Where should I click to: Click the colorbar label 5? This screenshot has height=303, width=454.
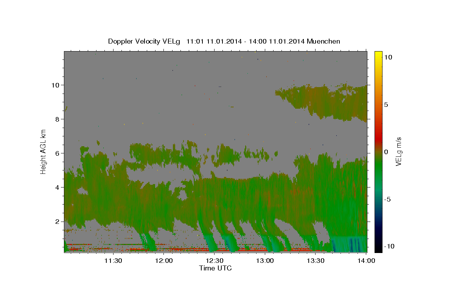coord(386,105)
